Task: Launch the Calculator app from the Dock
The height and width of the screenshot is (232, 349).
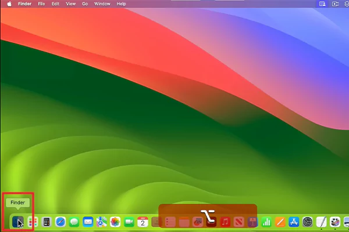Action: click(x=47, y=222)
